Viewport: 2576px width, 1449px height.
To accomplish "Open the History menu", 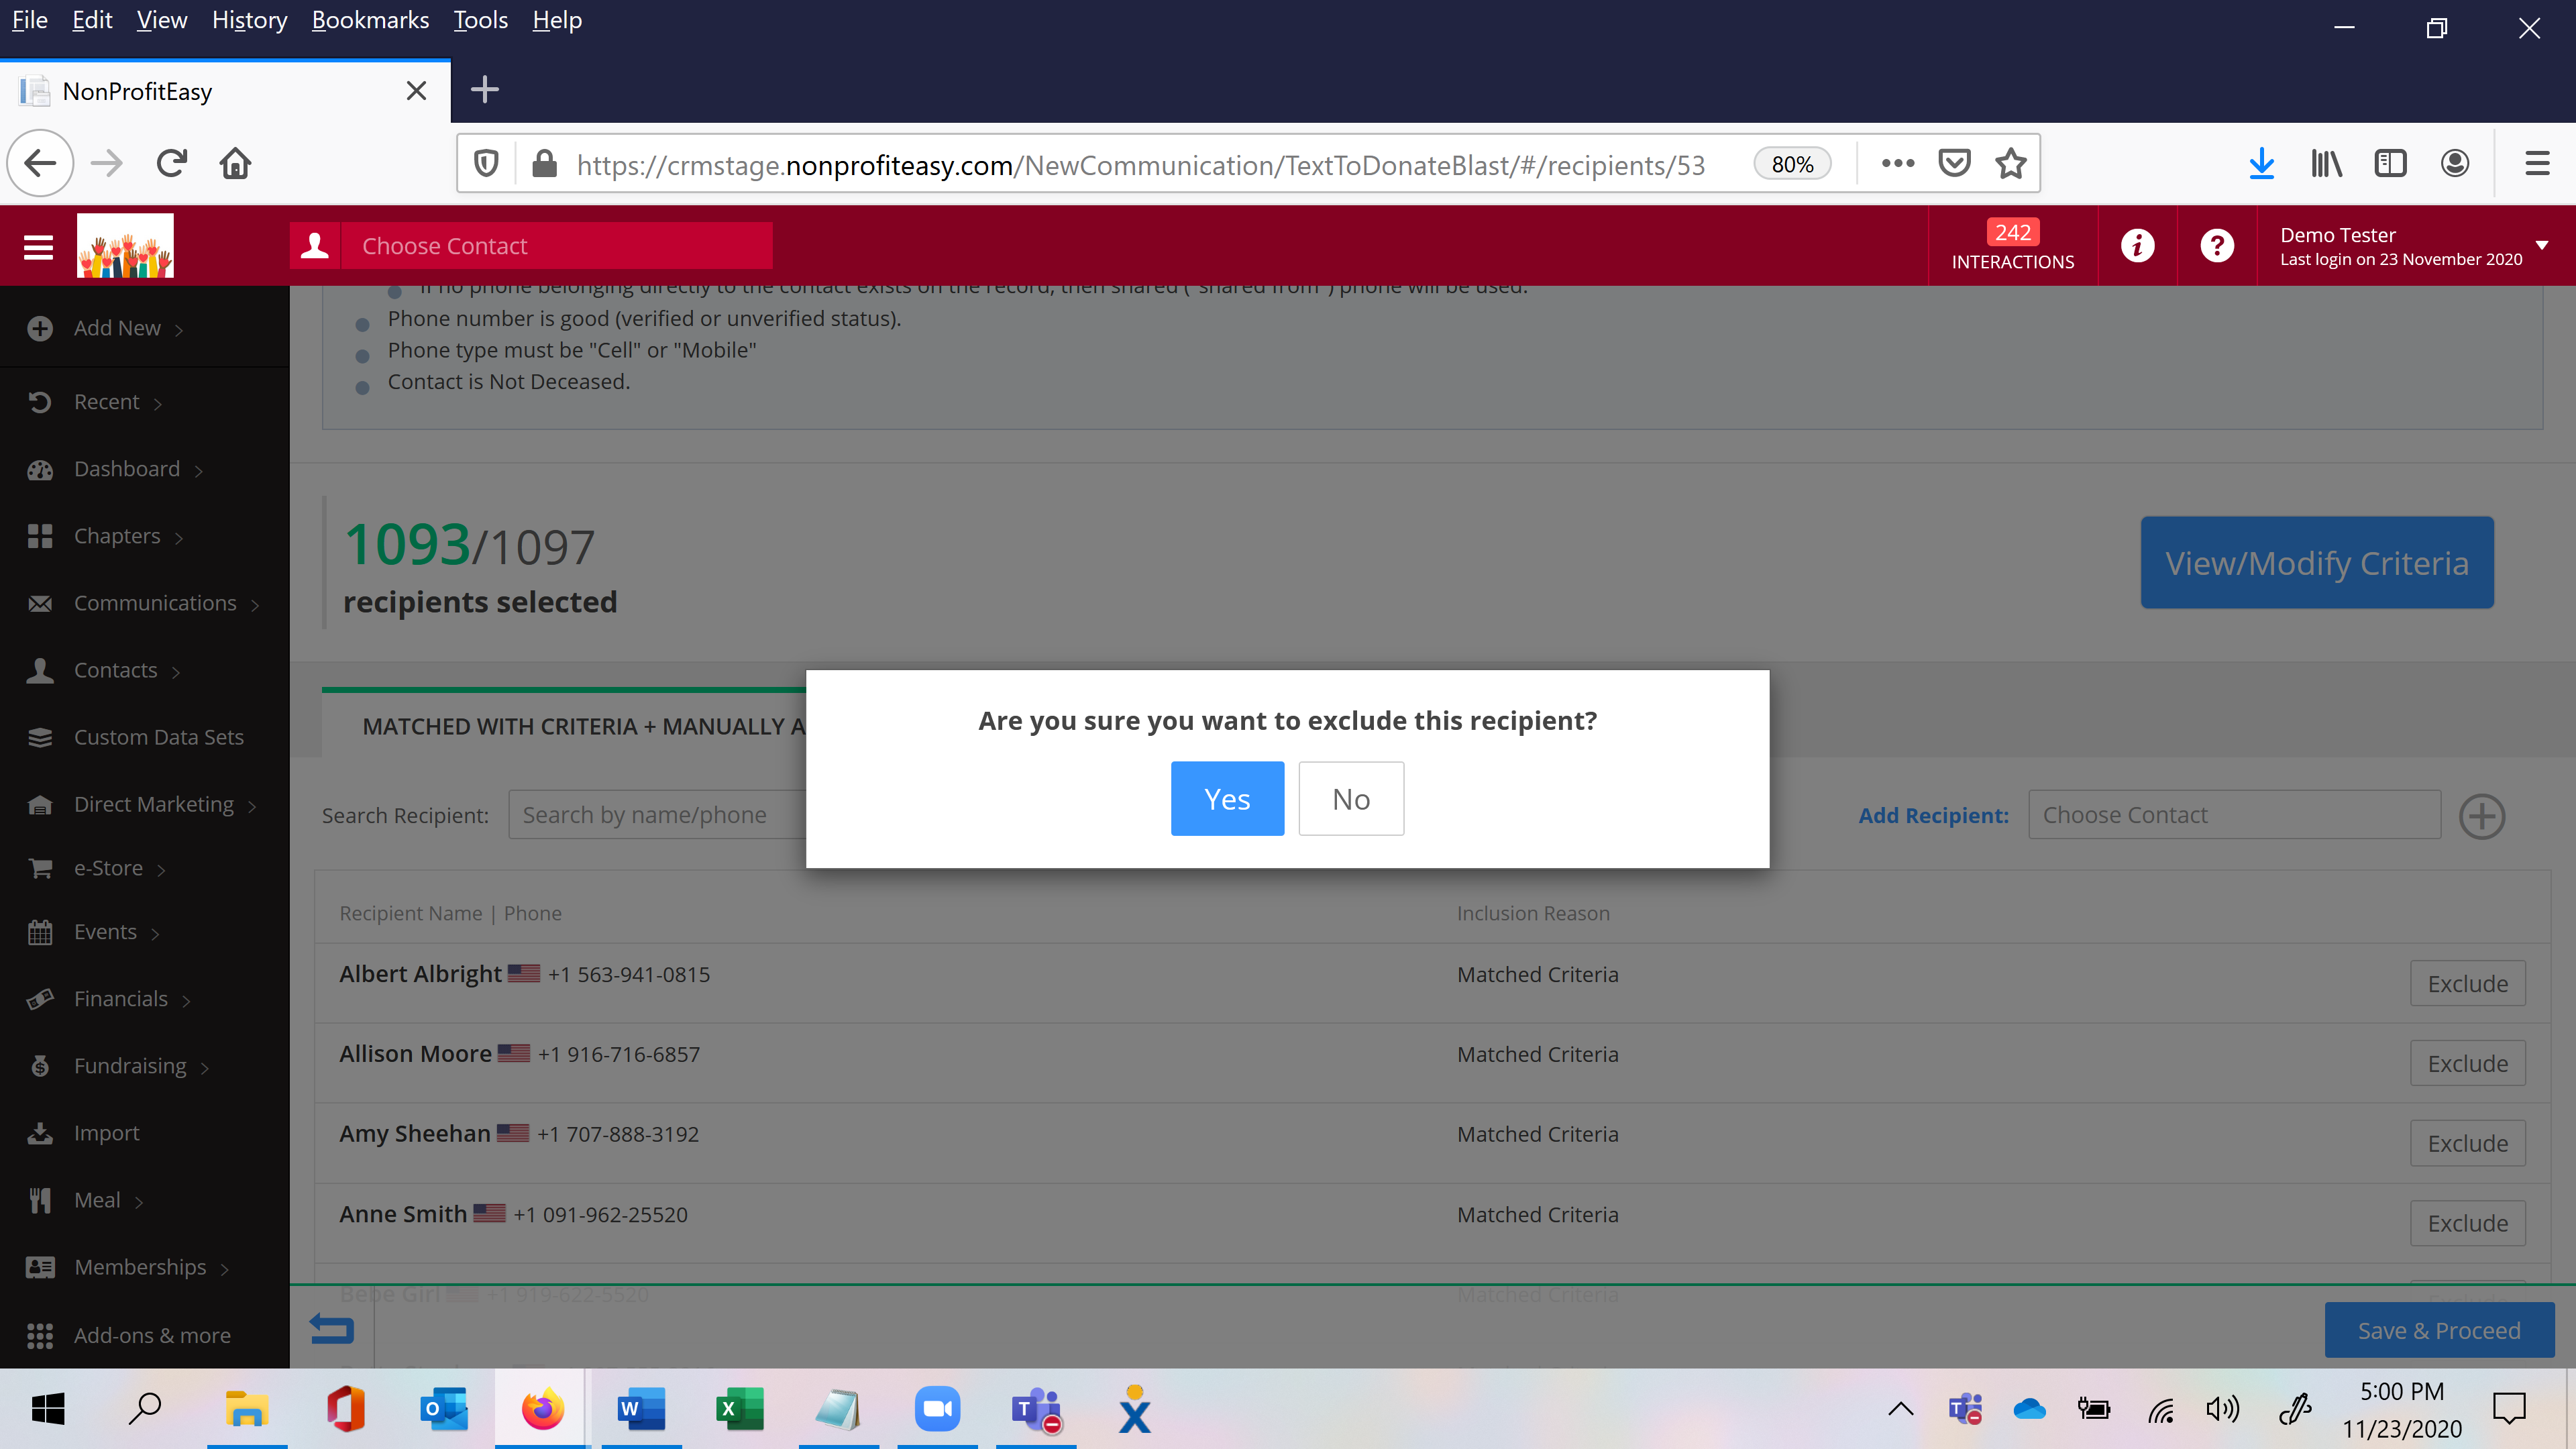I will click(249, 20).
